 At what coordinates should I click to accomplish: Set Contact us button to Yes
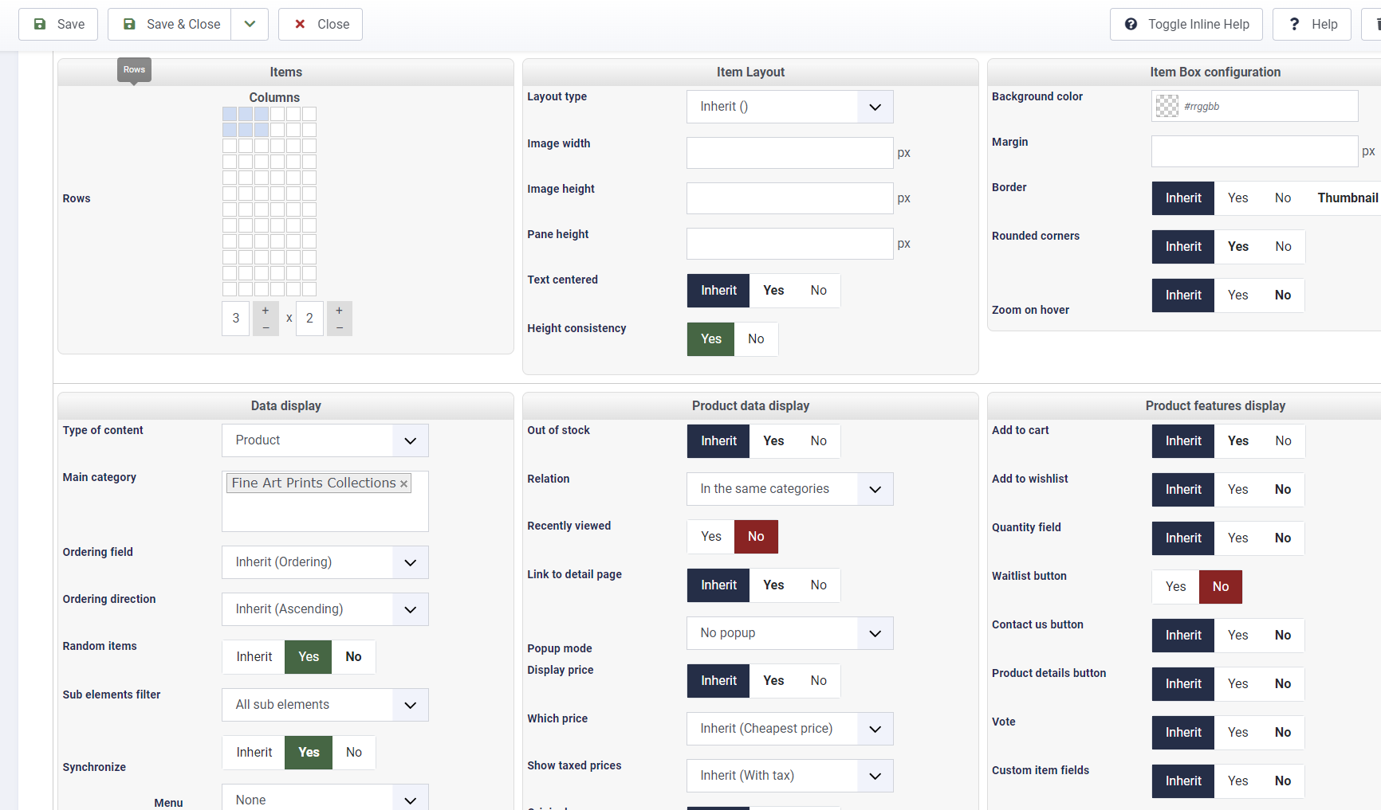1238,636
